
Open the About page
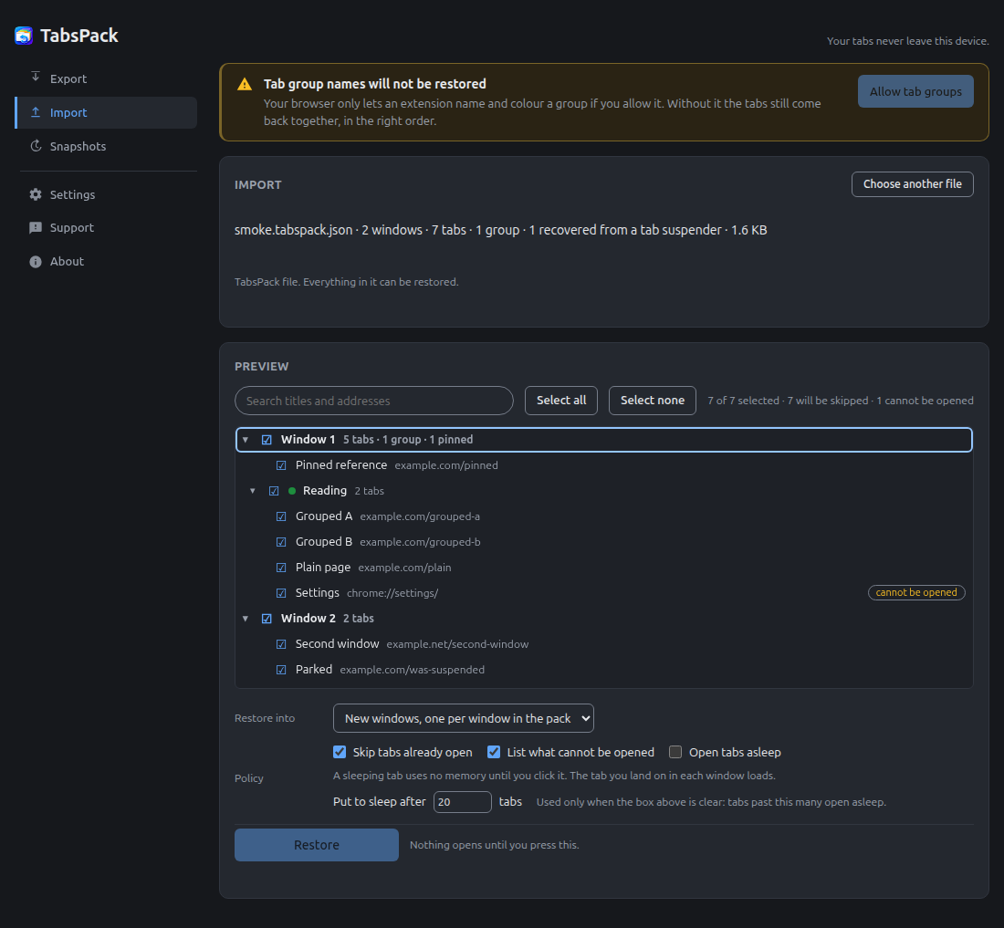(106, 262)
